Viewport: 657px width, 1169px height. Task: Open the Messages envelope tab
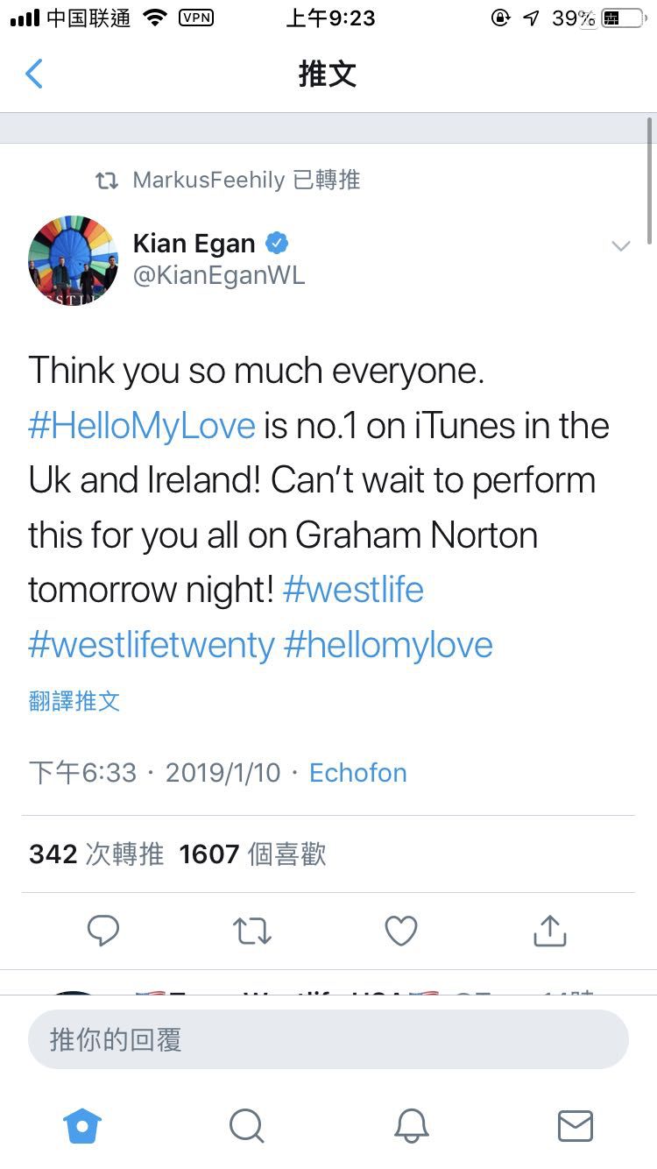[575, 1125]
